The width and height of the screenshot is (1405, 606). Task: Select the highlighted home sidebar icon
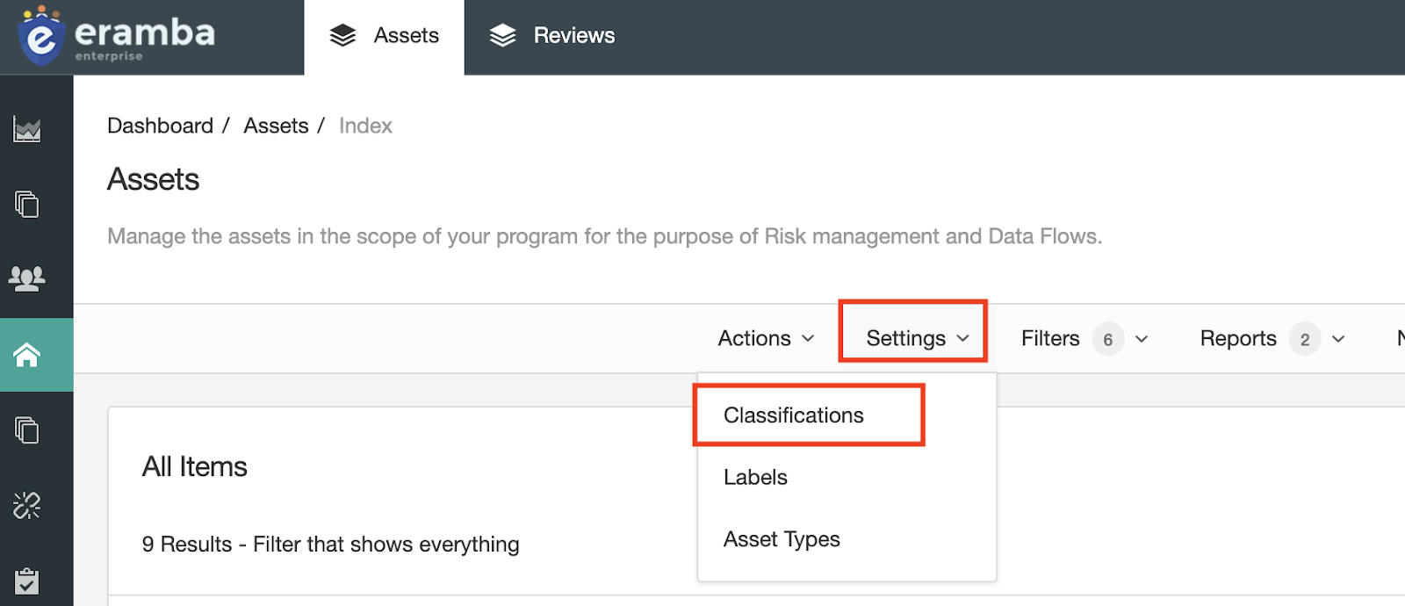(x=27, y=355)
